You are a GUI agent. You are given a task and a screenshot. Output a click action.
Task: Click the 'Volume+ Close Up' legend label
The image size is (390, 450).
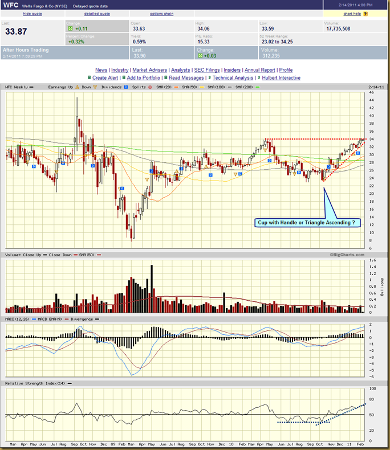click(23, 255)
